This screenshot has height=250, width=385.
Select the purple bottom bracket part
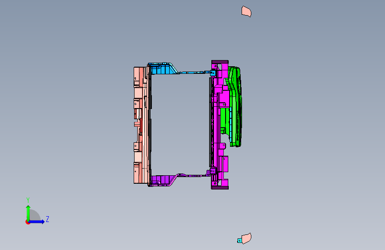coord(163,180)
